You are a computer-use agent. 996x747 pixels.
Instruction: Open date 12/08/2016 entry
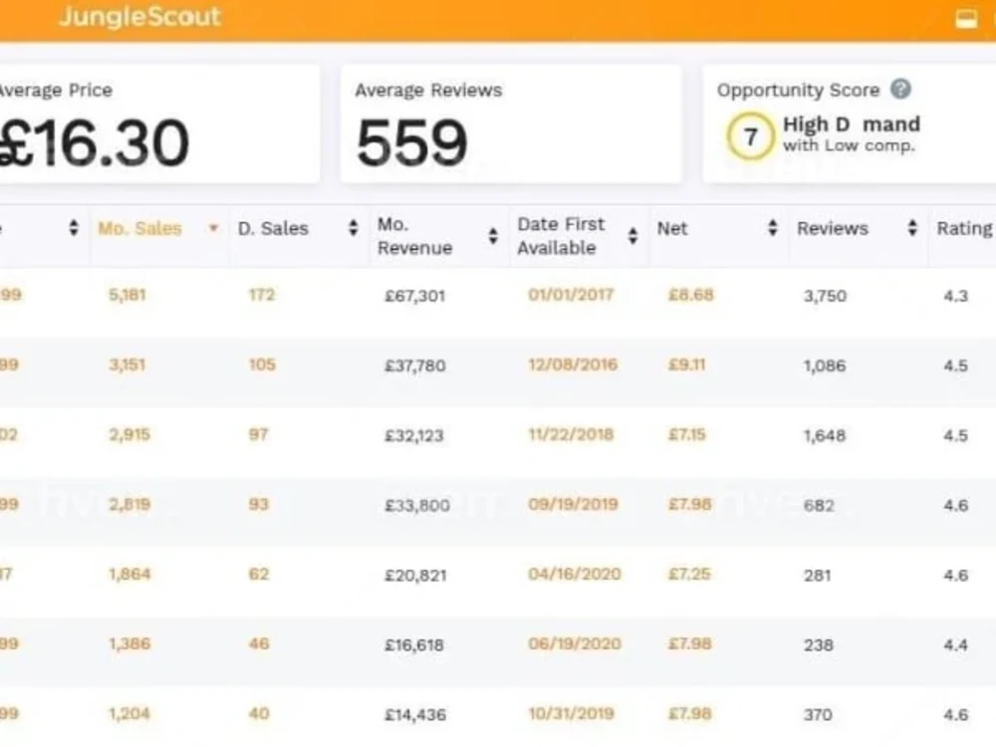coord(573,365)
